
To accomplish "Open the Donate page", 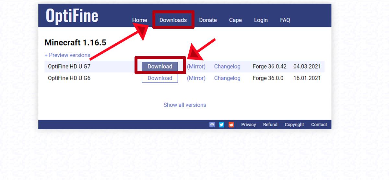I will [x=208, y=20].
